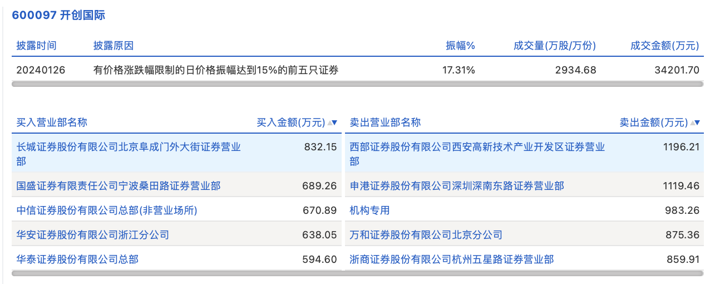Click the 披露原因 column header

pos(114,46)
